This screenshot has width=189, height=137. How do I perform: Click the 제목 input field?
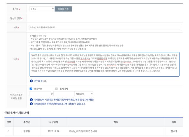105,28
